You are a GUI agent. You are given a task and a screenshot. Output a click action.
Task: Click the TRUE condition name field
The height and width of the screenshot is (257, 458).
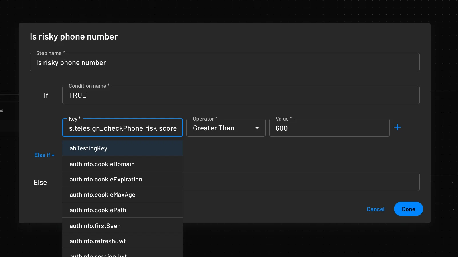(x=241, y=95)
